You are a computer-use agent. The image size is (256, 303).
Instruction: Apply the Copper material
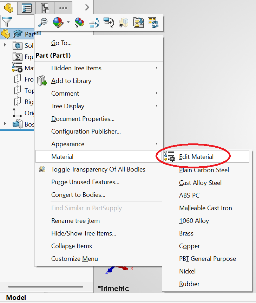tap(207, 246)
